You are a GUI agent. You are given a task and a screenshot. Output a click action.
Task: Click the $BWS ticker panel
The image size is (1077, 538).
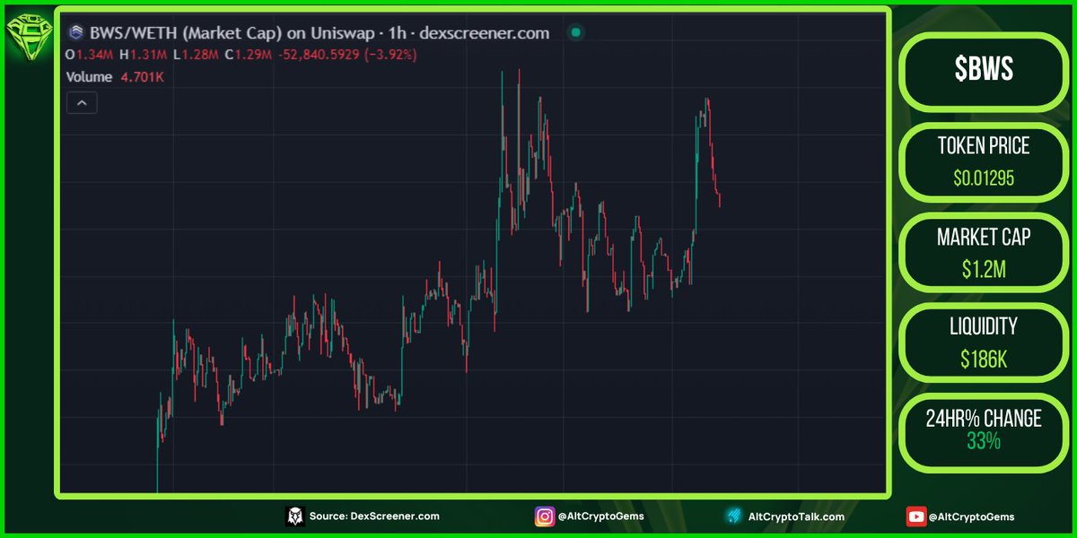(x=984, y=72)
